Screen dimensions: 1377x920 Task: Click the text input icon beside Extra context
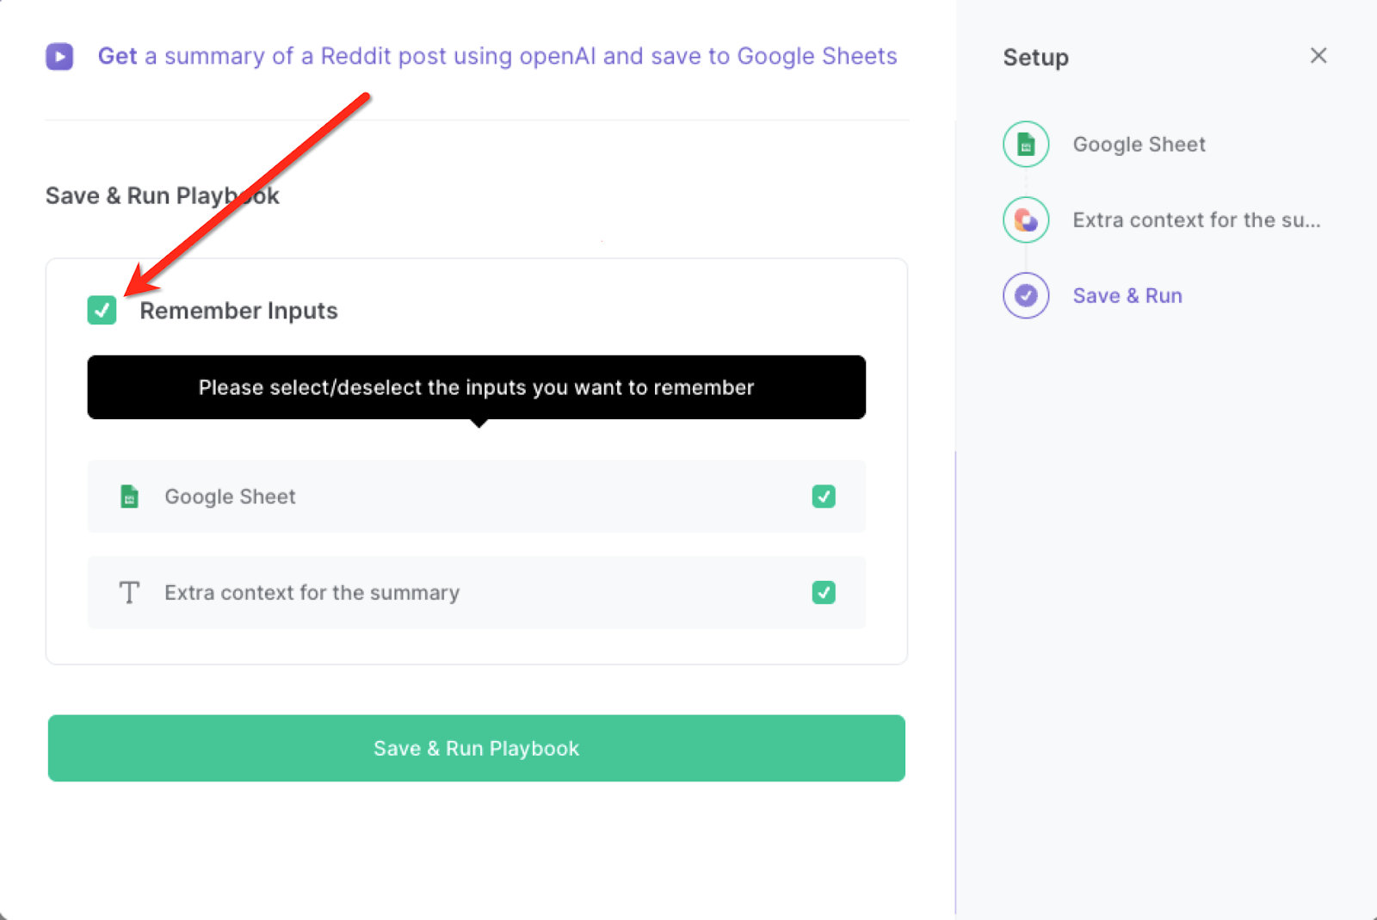click(x=129, y=592)
